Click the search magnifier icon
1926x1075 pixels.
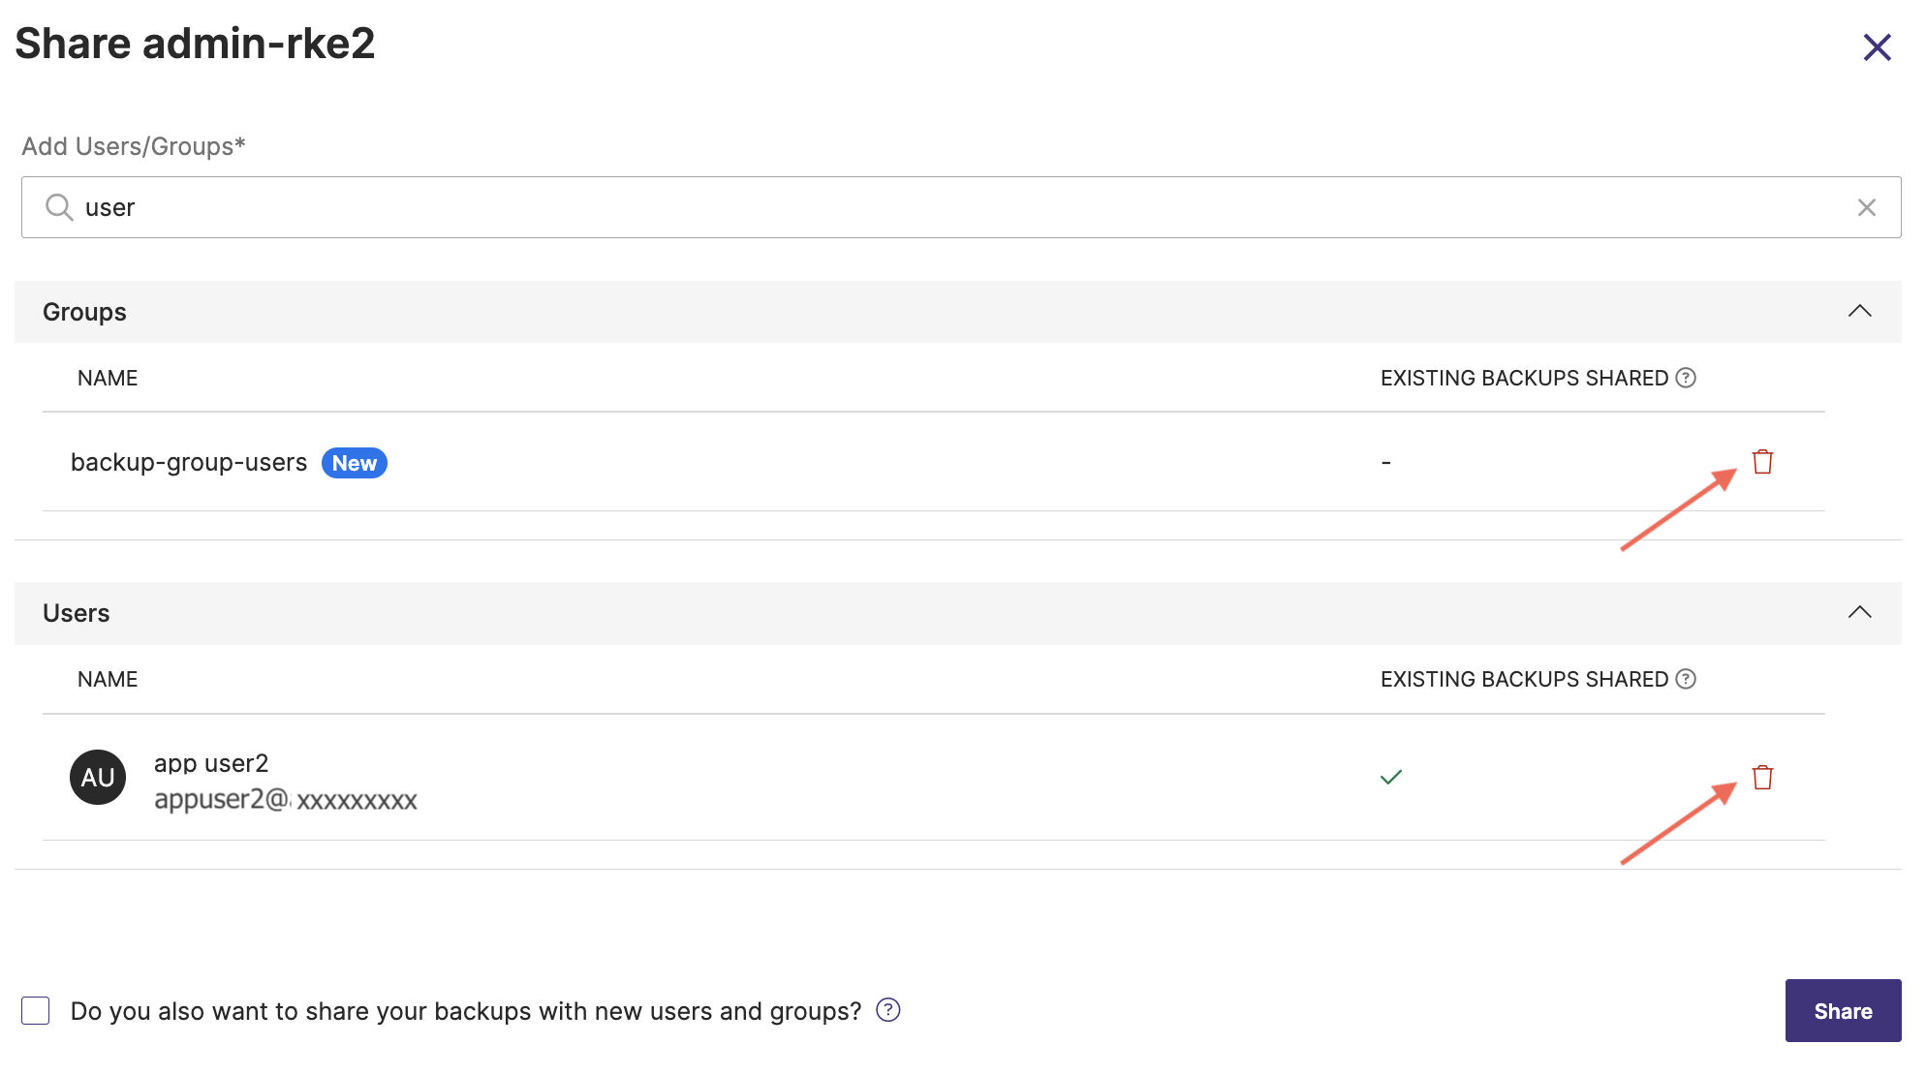pyautogui.click(x=59, y=207)
